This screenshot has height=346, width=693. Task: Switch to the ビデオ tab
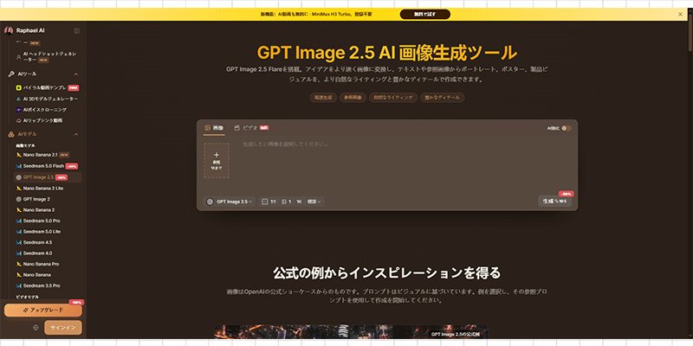(x=251, y=128)
